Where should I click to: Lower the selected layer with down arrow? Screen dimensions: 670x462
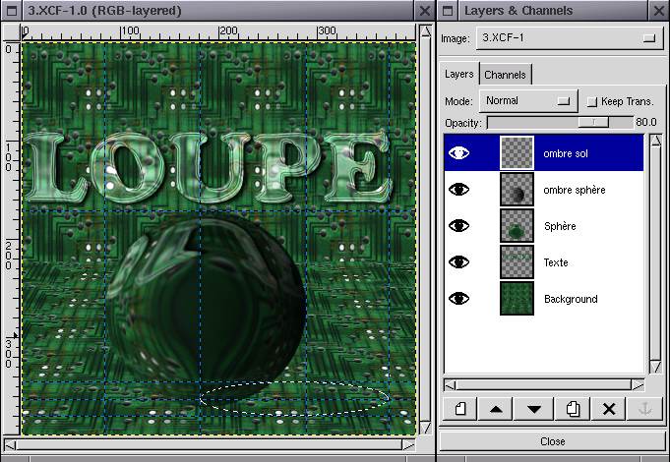click(533, 409)
